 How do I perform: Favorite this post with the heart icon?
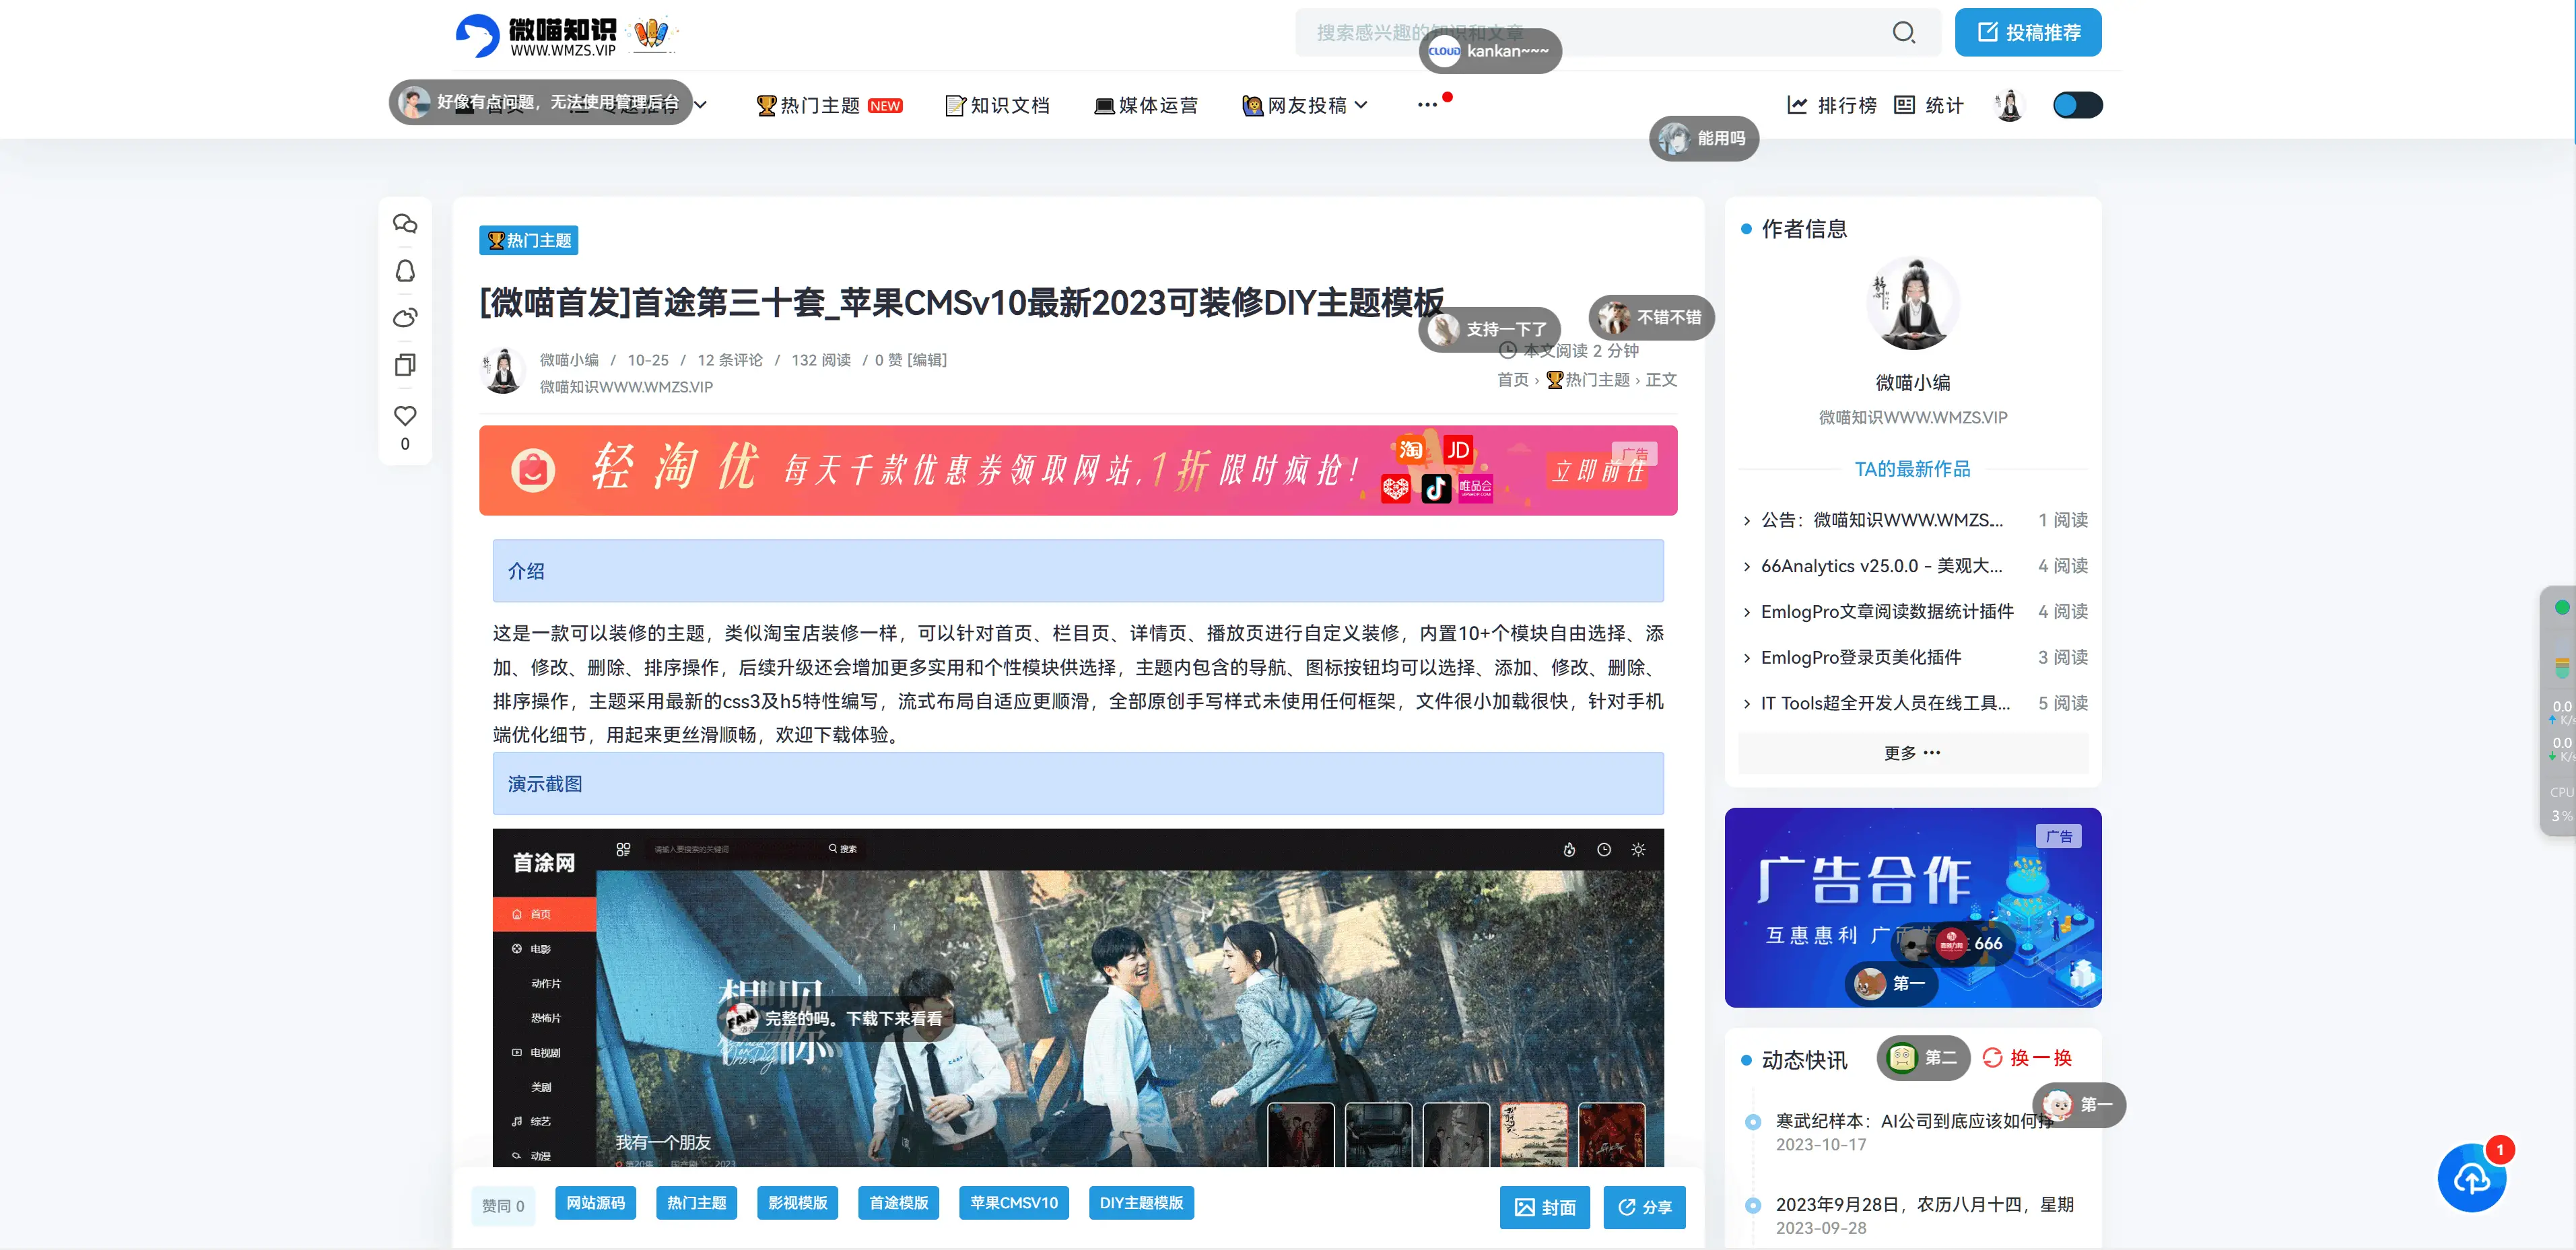(405, 416)
